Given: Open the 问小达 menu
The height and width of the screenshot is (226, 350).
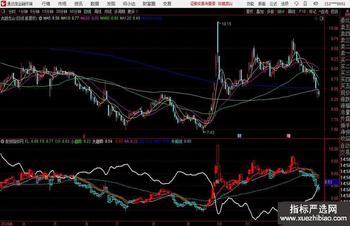Looking at the screenshot, I should (129, 4).
